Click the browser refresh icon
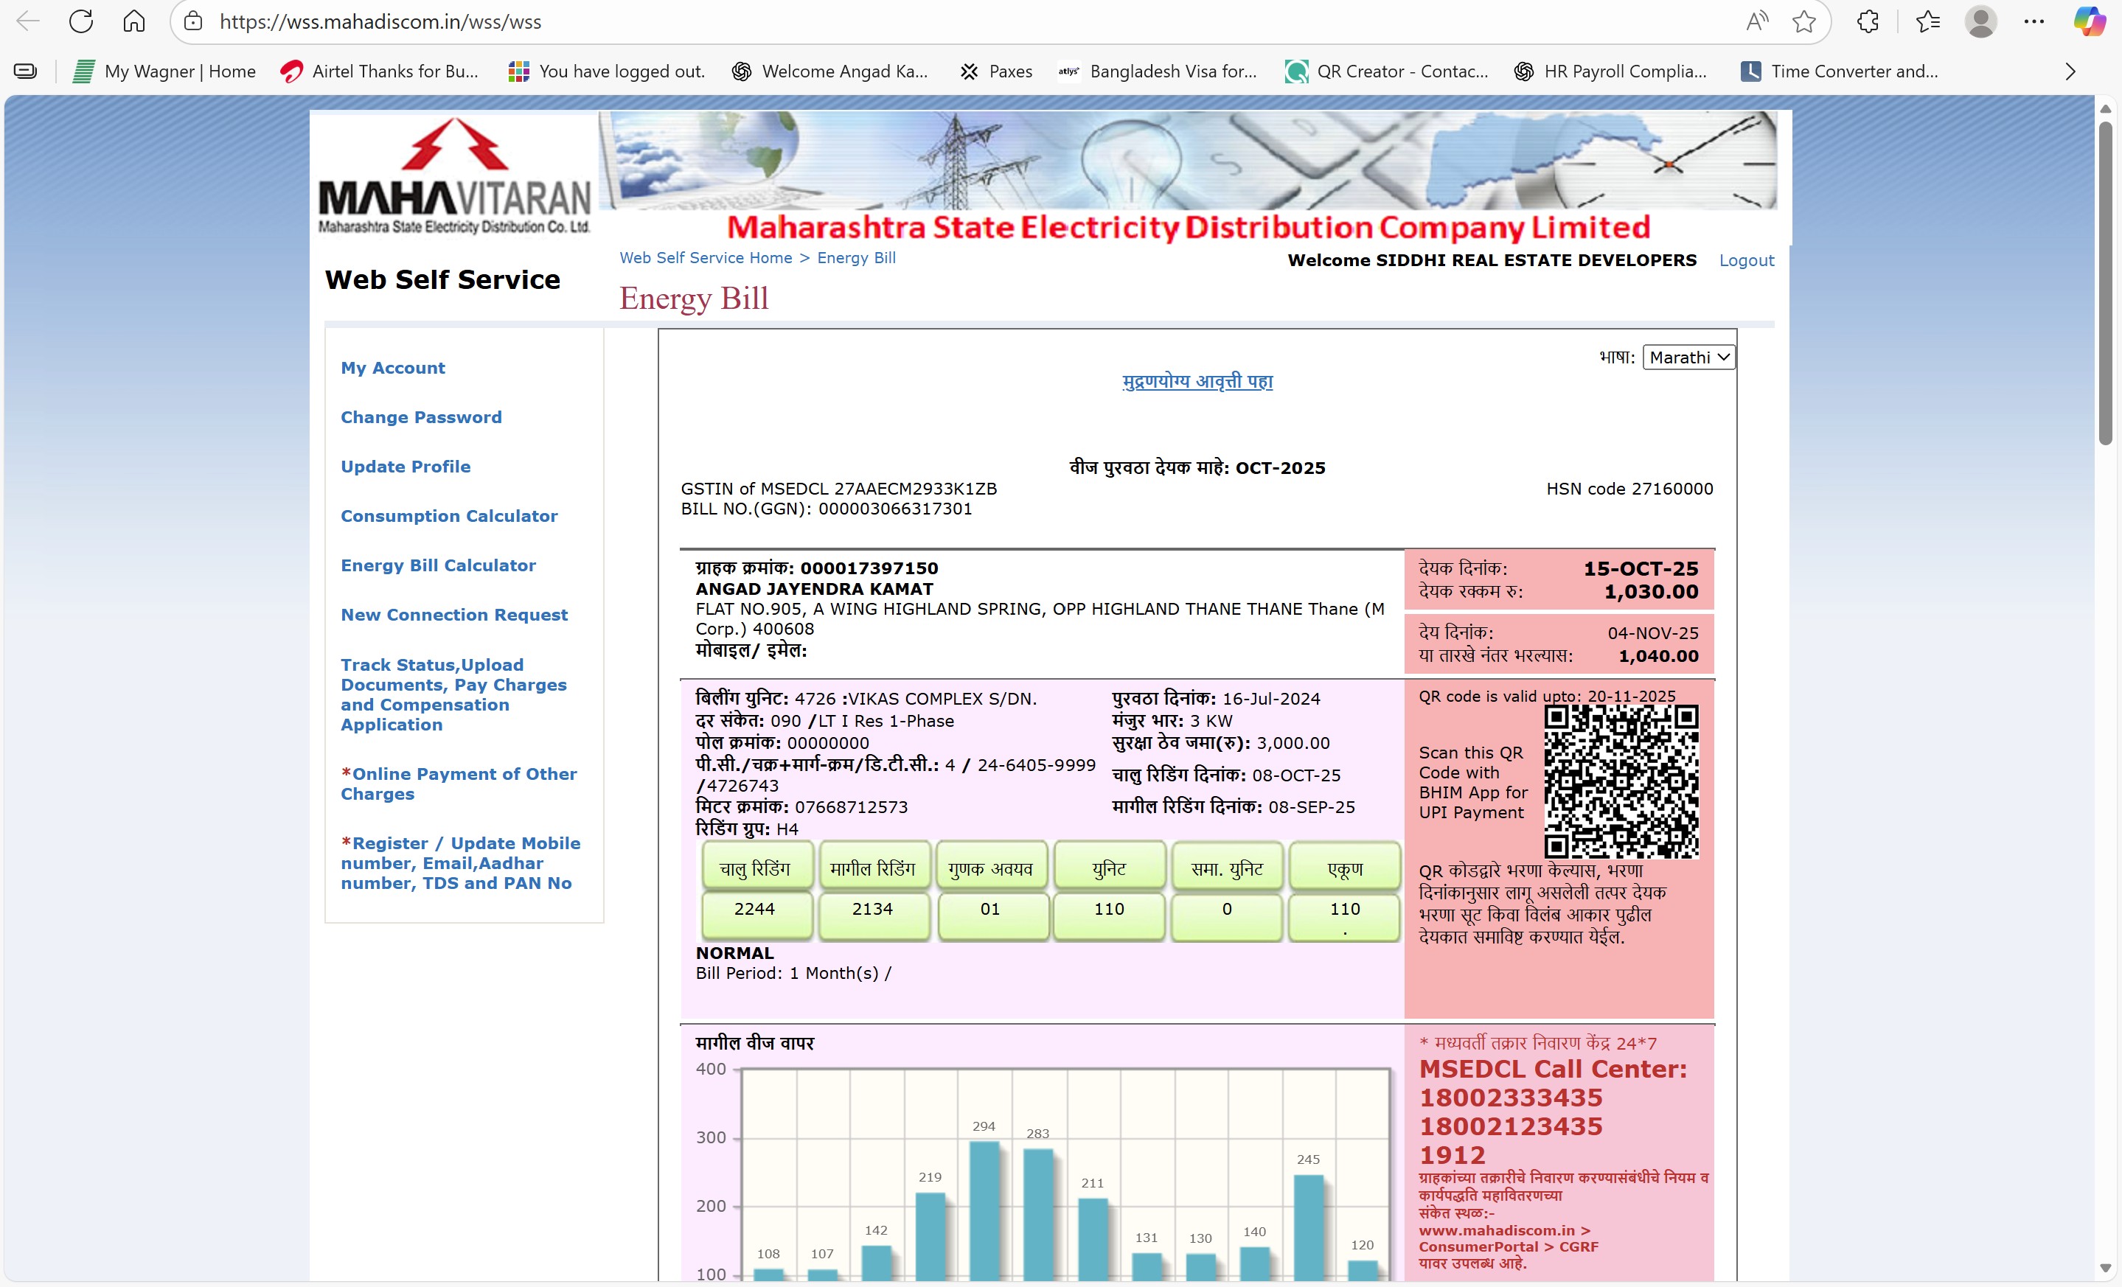2122x1287 pixels. (81, 21)
